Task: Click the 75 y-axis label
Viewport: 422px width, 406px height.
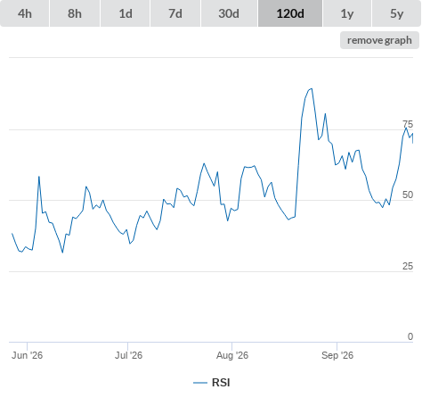Action: coord(408,124)
